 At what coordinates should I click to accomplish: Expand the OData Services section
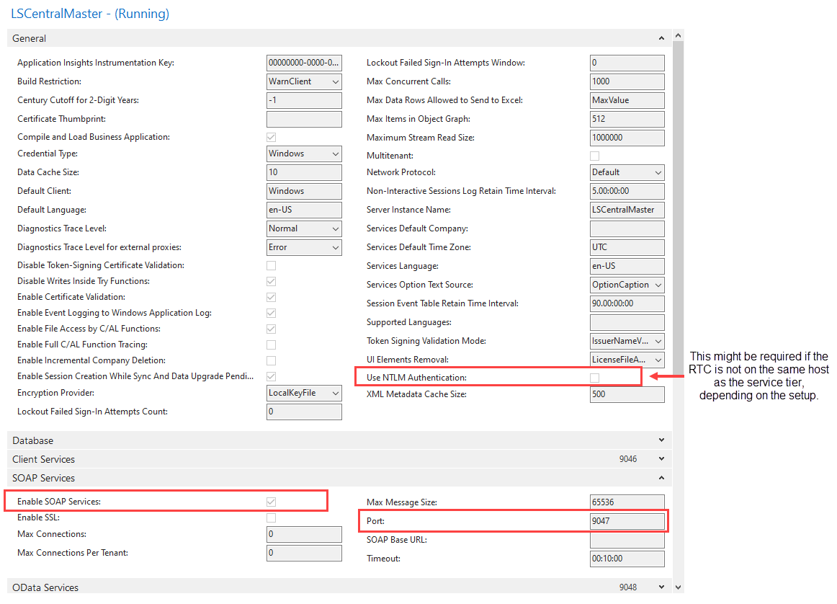(661, 587)
